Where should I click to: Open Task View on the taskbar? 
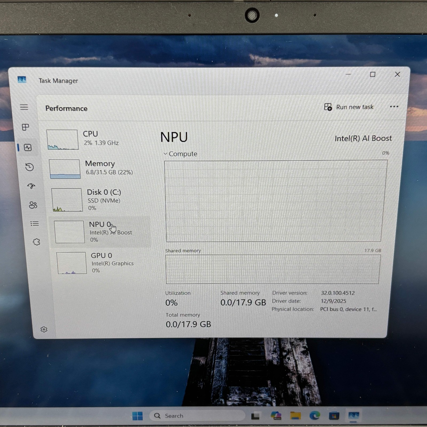255,416
